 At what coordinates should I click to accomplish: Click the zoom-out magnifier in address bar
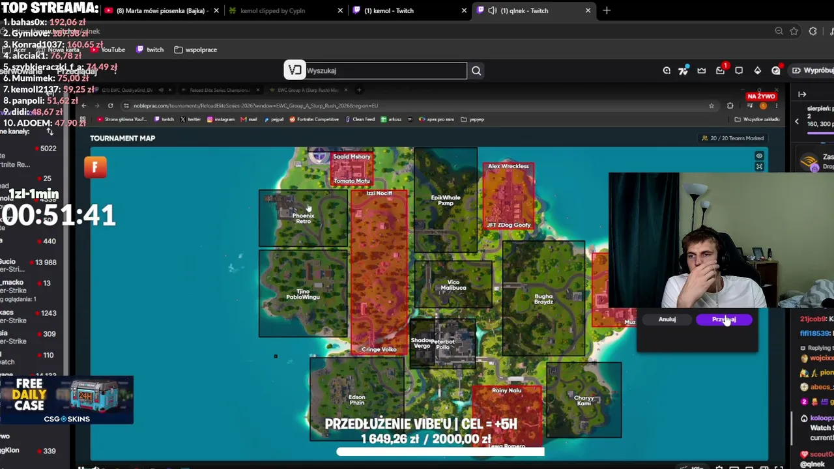click(779, 31)
